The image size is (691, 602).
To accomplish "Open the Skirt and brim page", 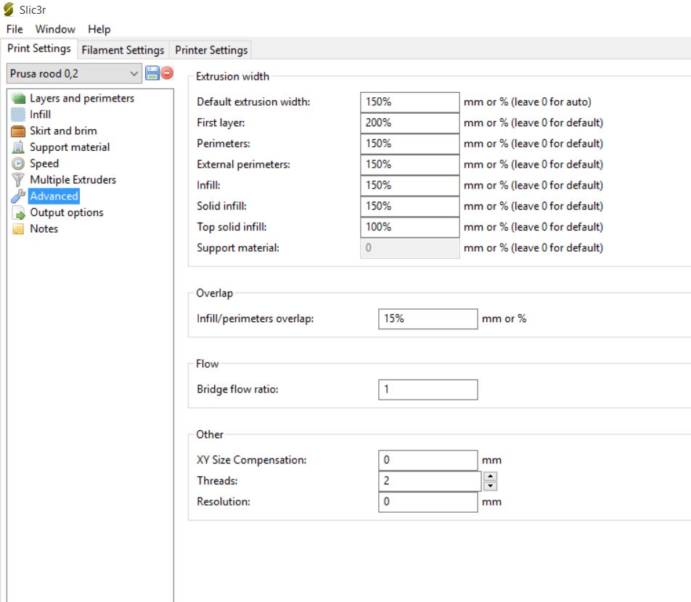I will (63, 131).
